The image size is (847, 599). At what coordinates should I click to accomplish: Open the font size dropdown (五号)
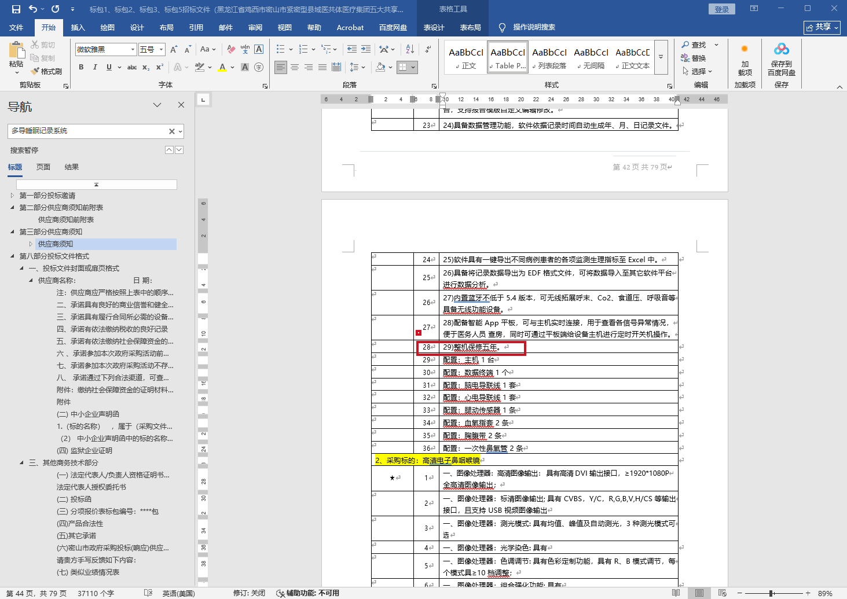pos(162,50)
